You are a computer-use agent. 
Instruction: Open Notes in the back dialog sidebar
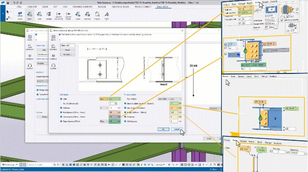30,38
